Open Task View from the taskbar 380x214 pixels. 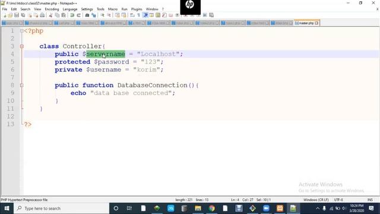pos(129,209)
